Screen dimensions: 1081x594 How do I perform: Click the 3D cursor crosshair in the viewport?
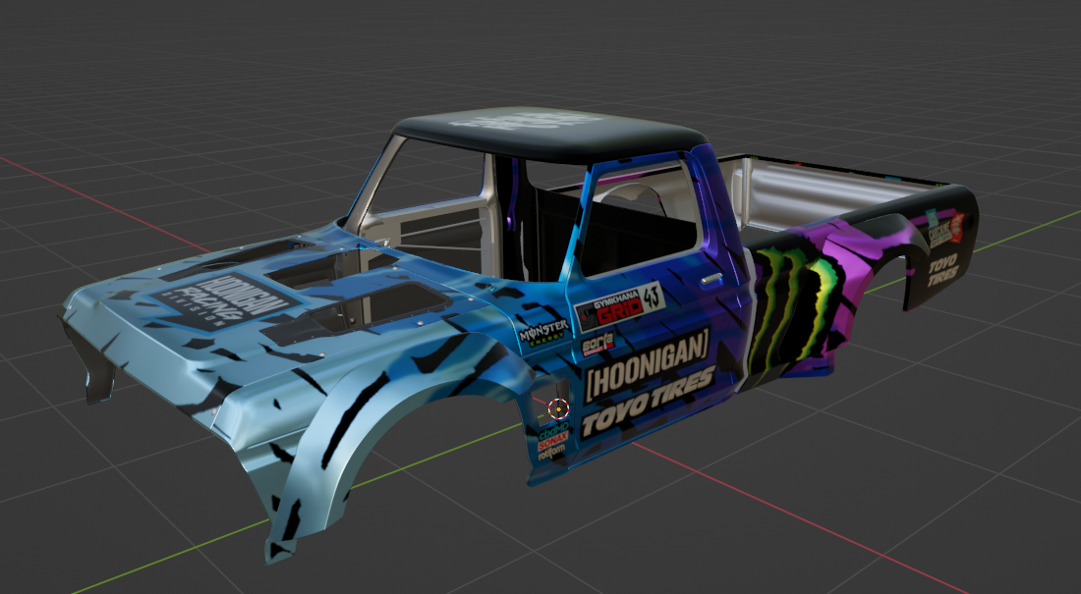point(558,409)
